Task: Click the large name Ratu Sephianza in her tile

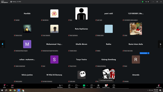Action: (x=81, y=29)
